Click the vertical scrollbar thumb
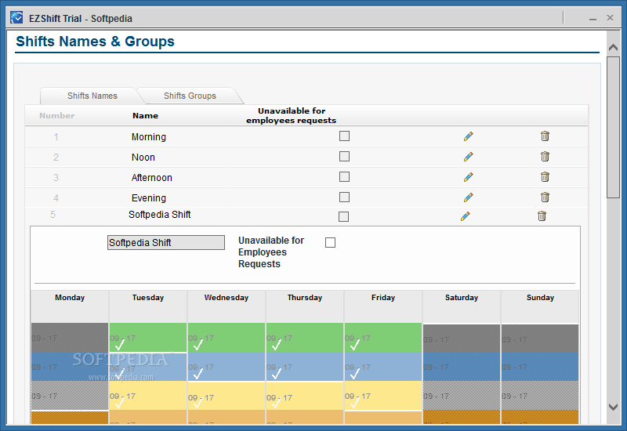This screenshot has width=627, height=431. (x=613, y=127)
